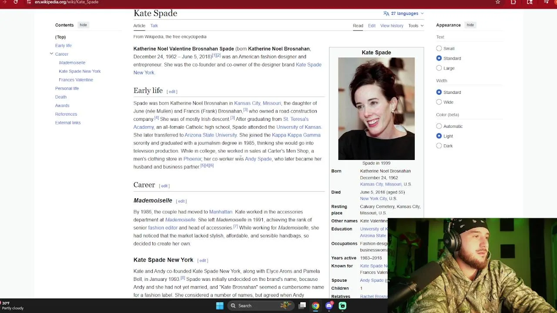Jump to Mademoiselle in Contents
The width and height of the screenshot is (557, 313).
tap(72, 63)
